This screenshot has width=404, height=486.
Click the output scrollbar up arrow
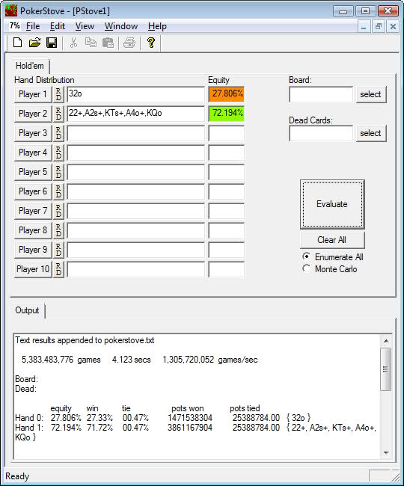386,341
